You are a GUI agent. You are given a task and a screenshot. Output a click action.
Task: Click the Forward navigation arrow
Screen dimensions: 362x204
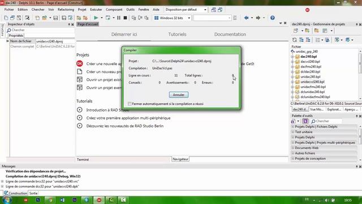pos(258,18)
